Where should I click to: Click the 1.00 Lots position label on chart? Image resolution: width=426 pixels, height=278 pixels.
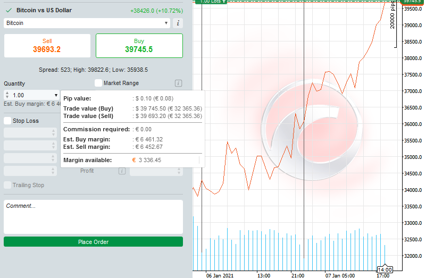point(211,2)
